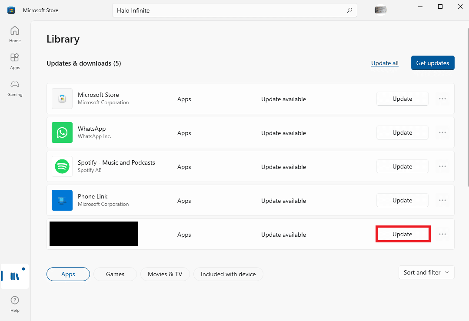Show more options for Spotify row

(x=442, y=166)
